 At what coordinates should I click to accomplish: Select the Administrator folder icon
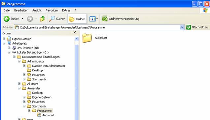click(x=24, y=61)
